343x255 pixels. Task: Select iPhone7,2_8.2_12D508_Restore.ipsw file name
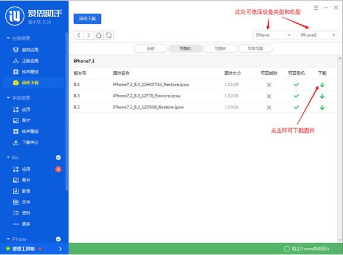pyautogui.click(x=148, y=107)
